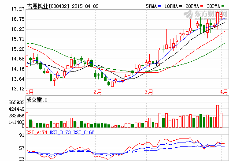Select the 20PMA legend label
The image size is (229, 161).
192,6
